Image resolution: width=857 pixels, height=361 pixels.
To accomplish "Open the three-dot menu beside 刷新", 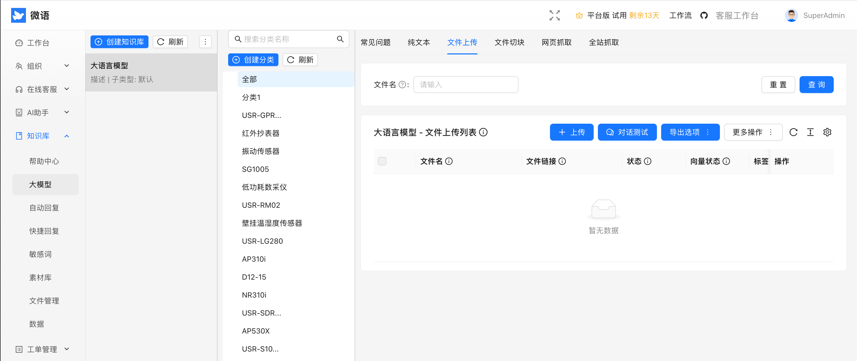I will pyautogui.click(x=205, y=41).
